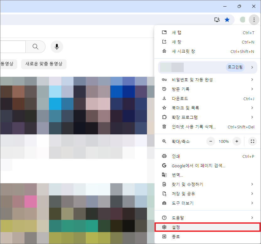Click the incognito icon beside 새 시크릿 창
Viewport: 261px width, 244px height.
[164, 51]
